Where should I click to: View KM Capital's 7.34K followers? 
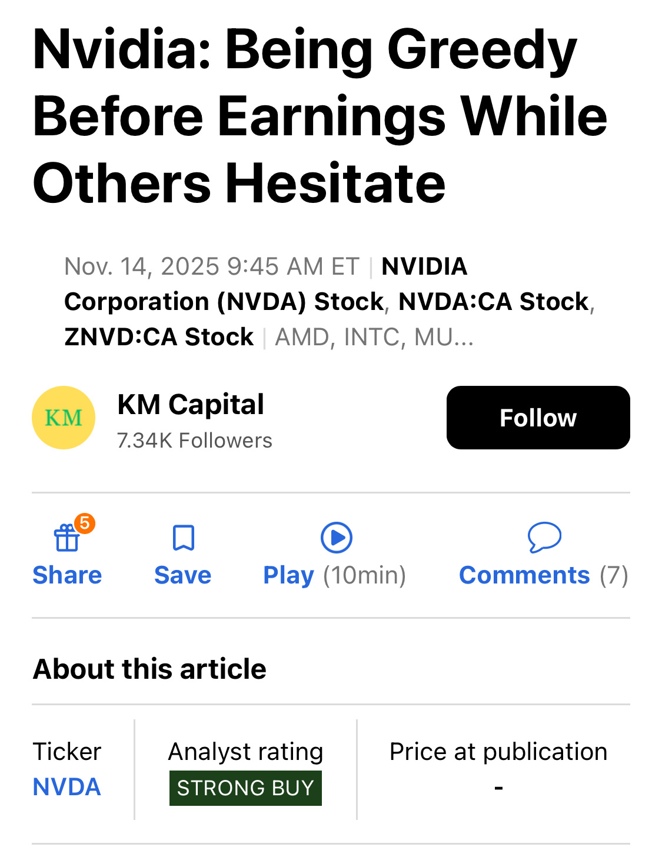[194, 440]
